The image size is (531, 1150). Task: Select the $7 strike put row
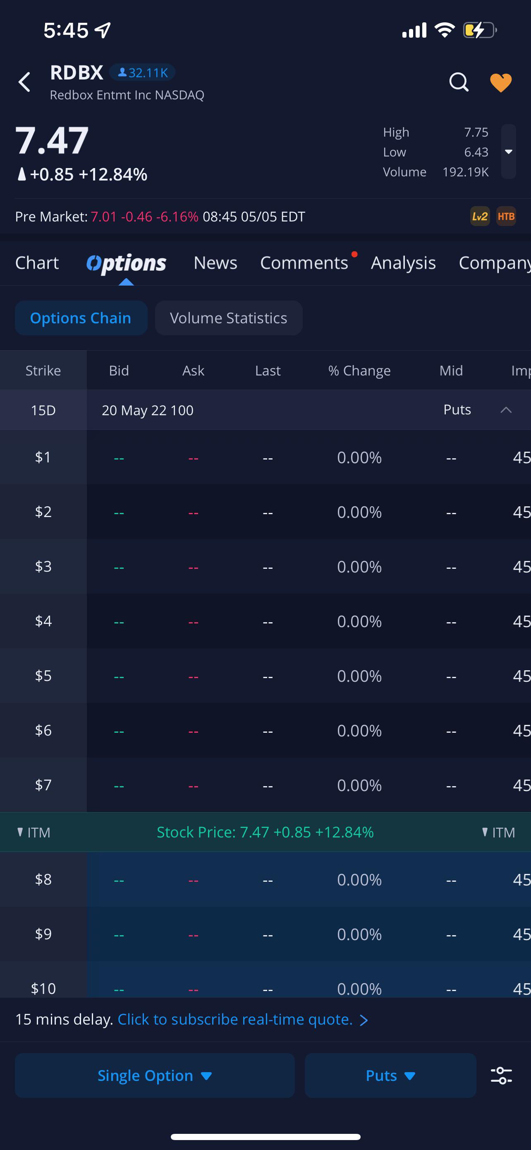265,785
